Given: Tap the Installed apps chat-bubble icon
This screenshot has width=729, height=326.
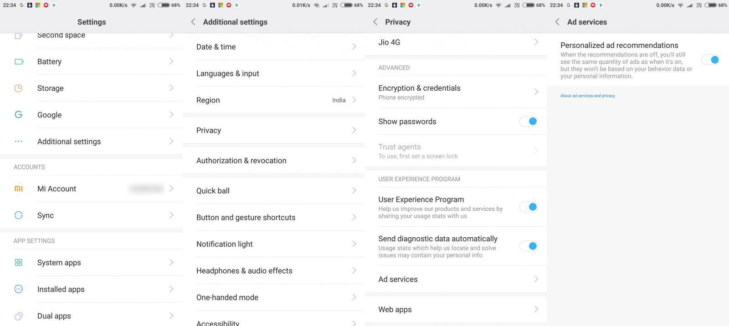Looking at the screenshot, I should [19, 289].
